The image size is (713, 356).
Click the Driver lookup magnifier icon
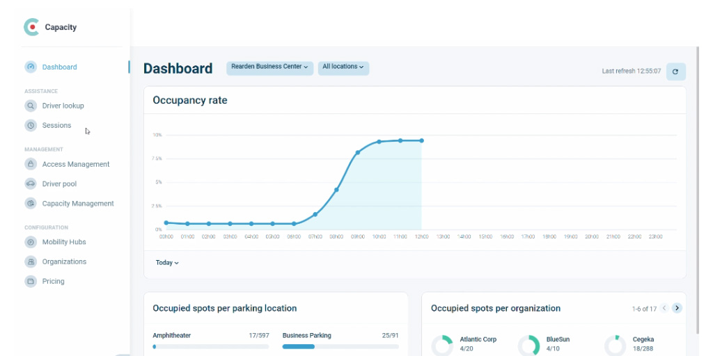point(31,106)
